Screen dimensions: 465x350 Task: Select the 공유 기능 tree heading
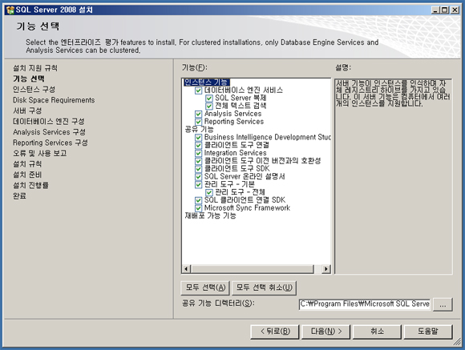coord(199,129)
